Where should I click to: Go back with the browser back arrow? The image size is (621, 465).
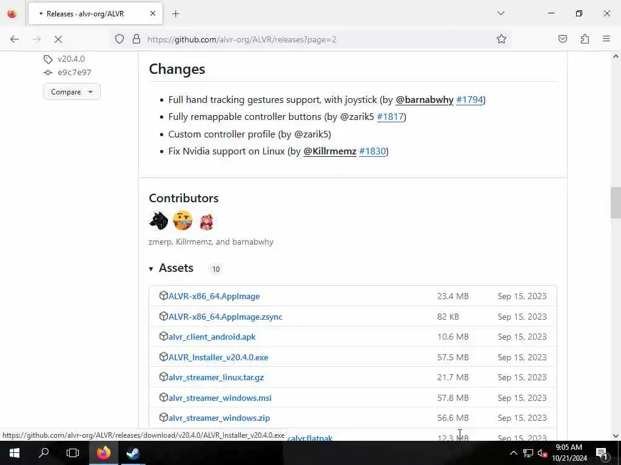point(15,39)
